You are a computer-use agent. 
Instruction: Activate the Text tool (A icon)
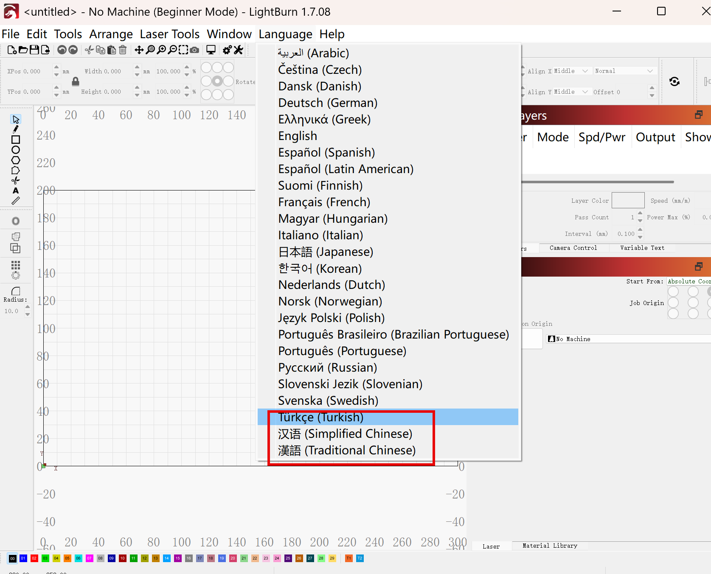coord(16,191)
